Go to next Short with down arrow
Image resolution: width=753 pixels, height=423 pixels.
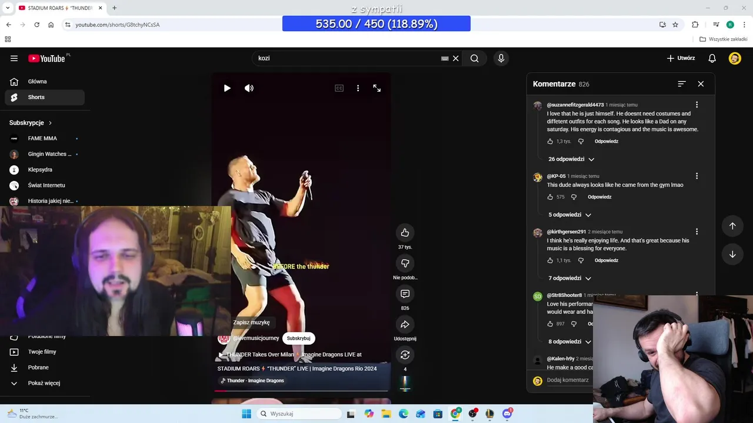click(x=732, y=254)
